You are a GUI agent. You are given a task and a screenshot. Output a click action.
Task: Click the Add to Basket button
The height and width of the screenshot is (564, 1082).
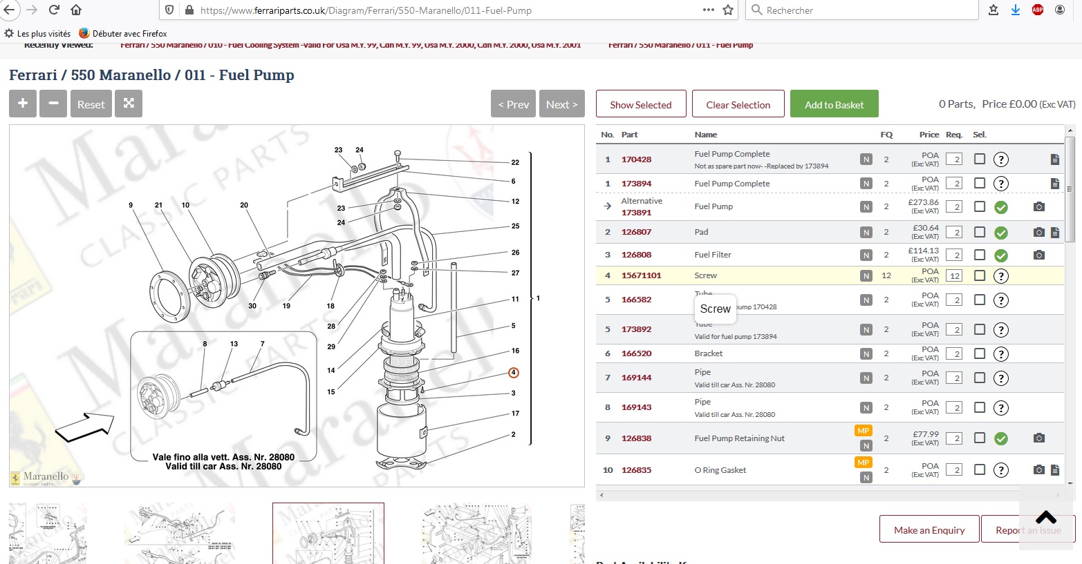click(834, 104)
